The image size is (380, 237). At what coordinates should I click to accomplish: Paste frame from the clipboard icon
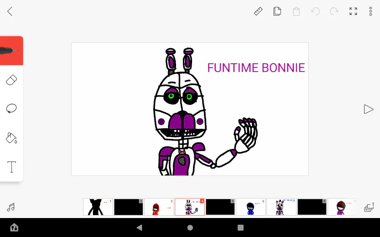[296, 11]
